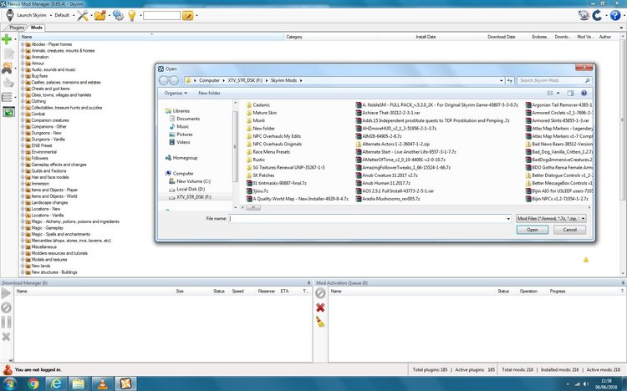Click the red X in Mod Activation Queue
The width and height of the screenshot is (627, 391).
pyautogui.click(x=320, y=307)
